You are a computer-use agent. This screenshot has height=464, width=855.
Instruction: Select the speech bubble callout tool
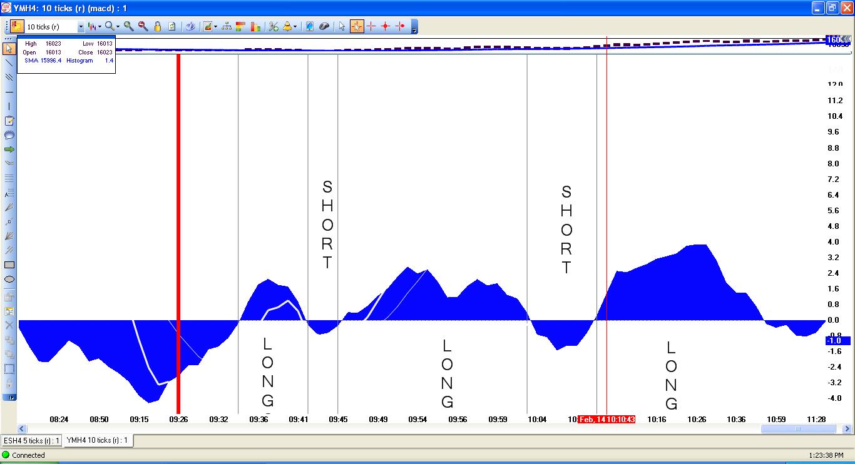click(x=9, y=135)
